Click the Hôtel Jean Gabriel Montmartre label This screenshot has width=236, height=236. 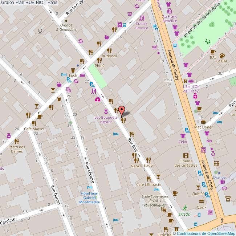[x=89, y=198]
